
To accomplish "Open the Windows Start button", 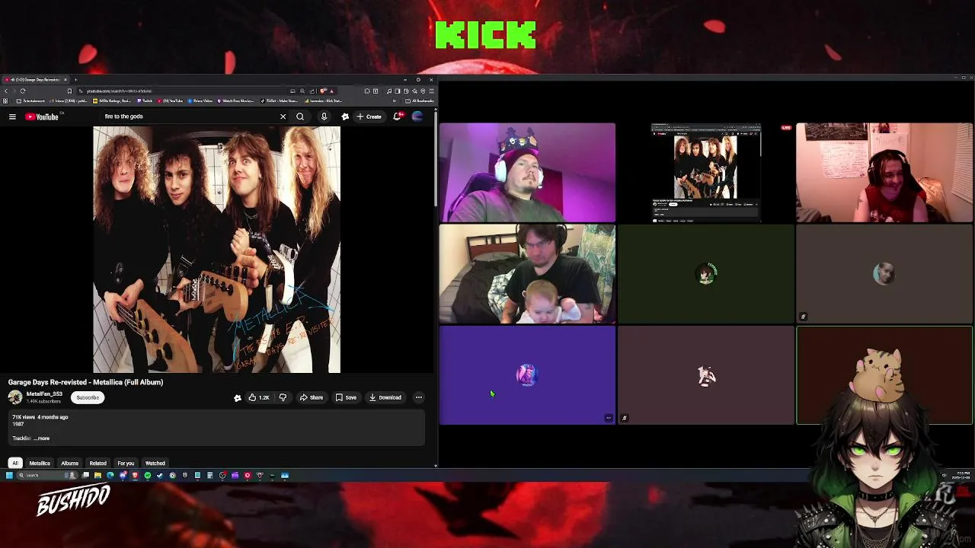I will click(x=9, y=475).
